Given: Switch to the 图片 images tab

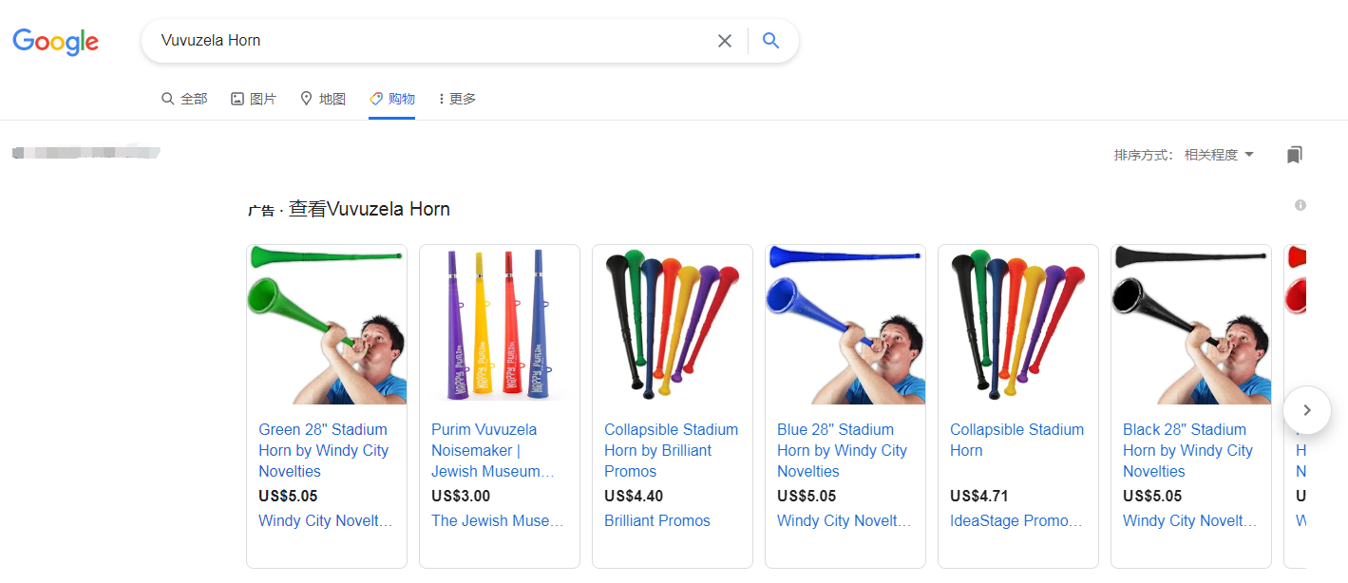Looking at the screenshot, I should 254,99.
